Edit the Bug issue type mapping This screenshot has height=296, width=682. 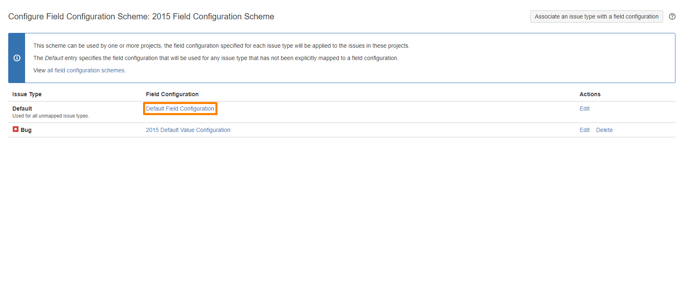pyautogui.click(x=585, y=130)
